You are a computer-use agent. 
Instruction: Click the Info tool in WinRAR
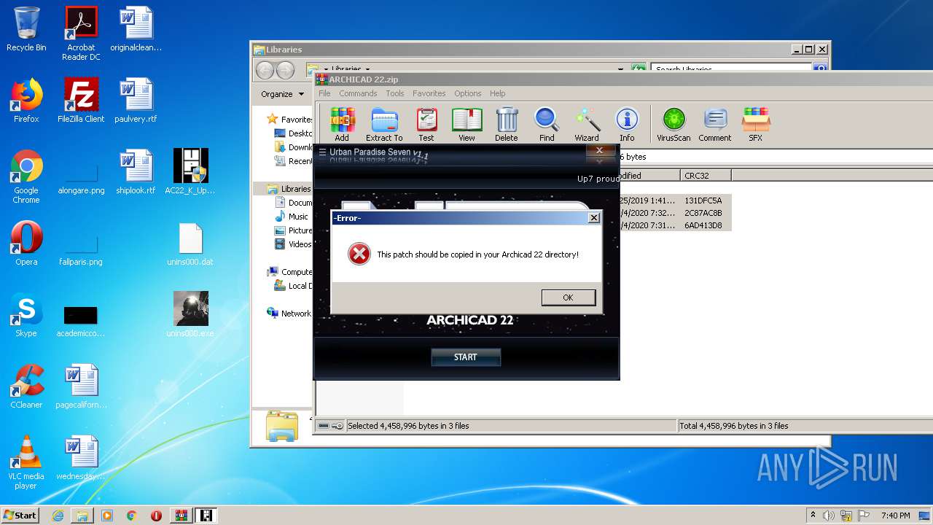click(627, 124)
